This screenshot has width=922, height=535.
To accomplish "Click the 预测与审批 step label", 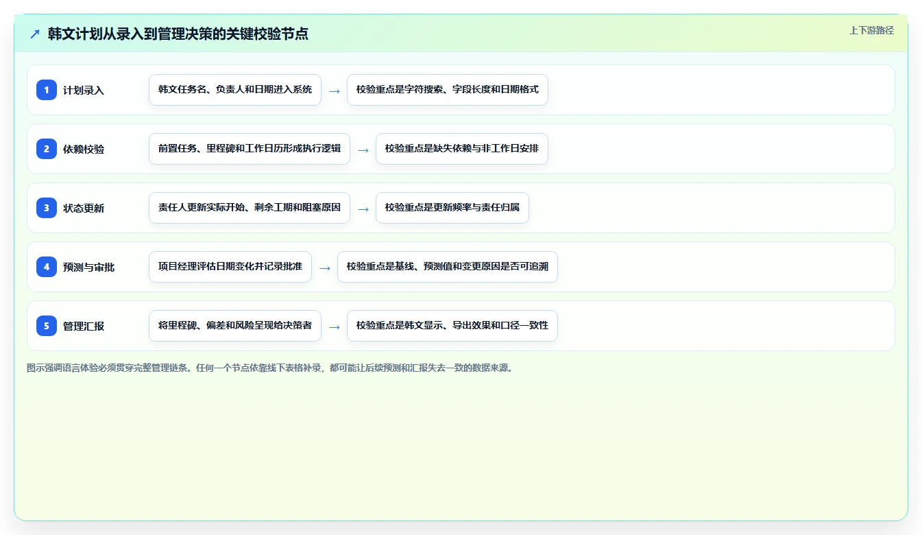I will click(x=89, y=267).
